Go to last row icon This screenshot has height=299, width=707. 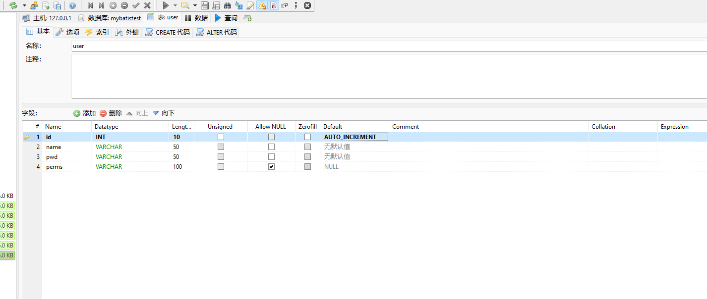pyautogui.click(x=102, y=5)
